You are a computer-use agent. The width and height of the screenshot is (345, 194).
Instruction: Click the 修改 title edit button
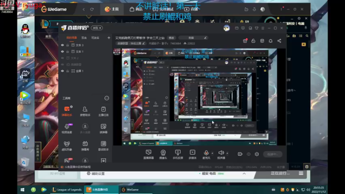tap(171, 38)
